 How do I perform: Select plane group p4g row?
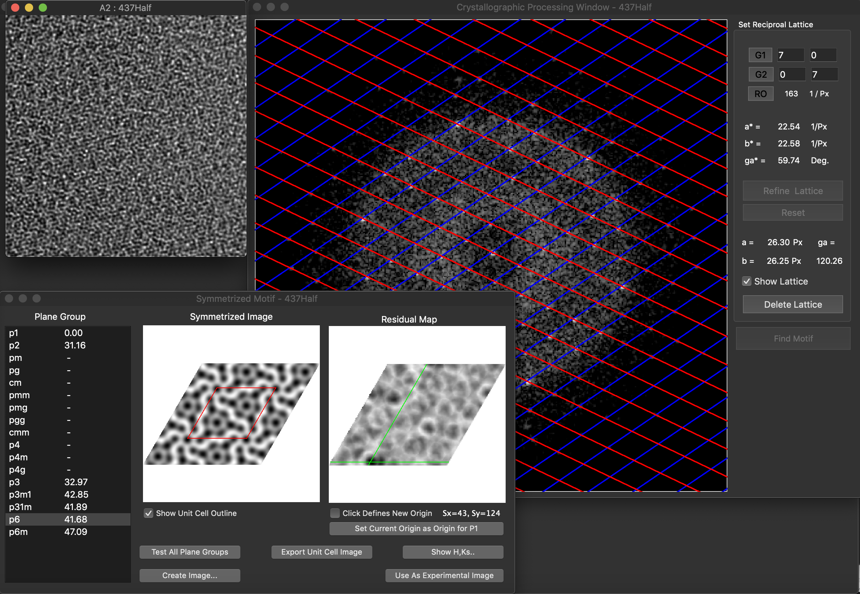tap(68, 470)
